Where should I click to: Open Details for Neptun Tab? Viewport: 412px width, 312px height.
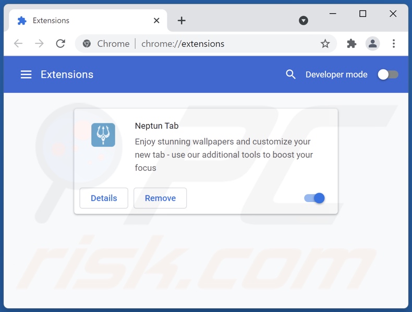(104, 198)
